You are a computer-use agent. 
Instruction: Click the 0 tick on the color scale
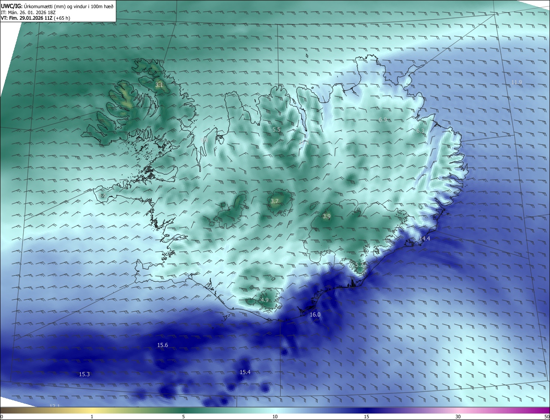point(2,417)
